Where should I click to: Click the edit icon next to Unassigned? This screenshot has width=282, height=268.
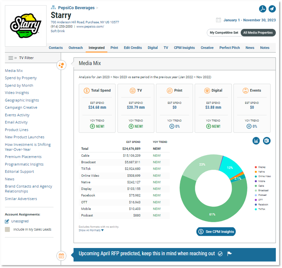[7, 221]
